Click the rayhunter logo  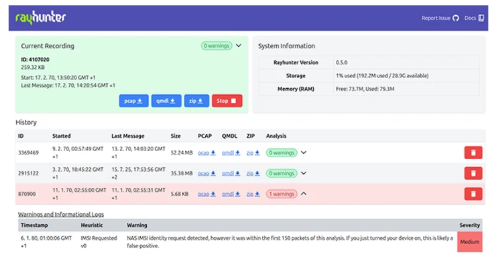tap(41, 18)
